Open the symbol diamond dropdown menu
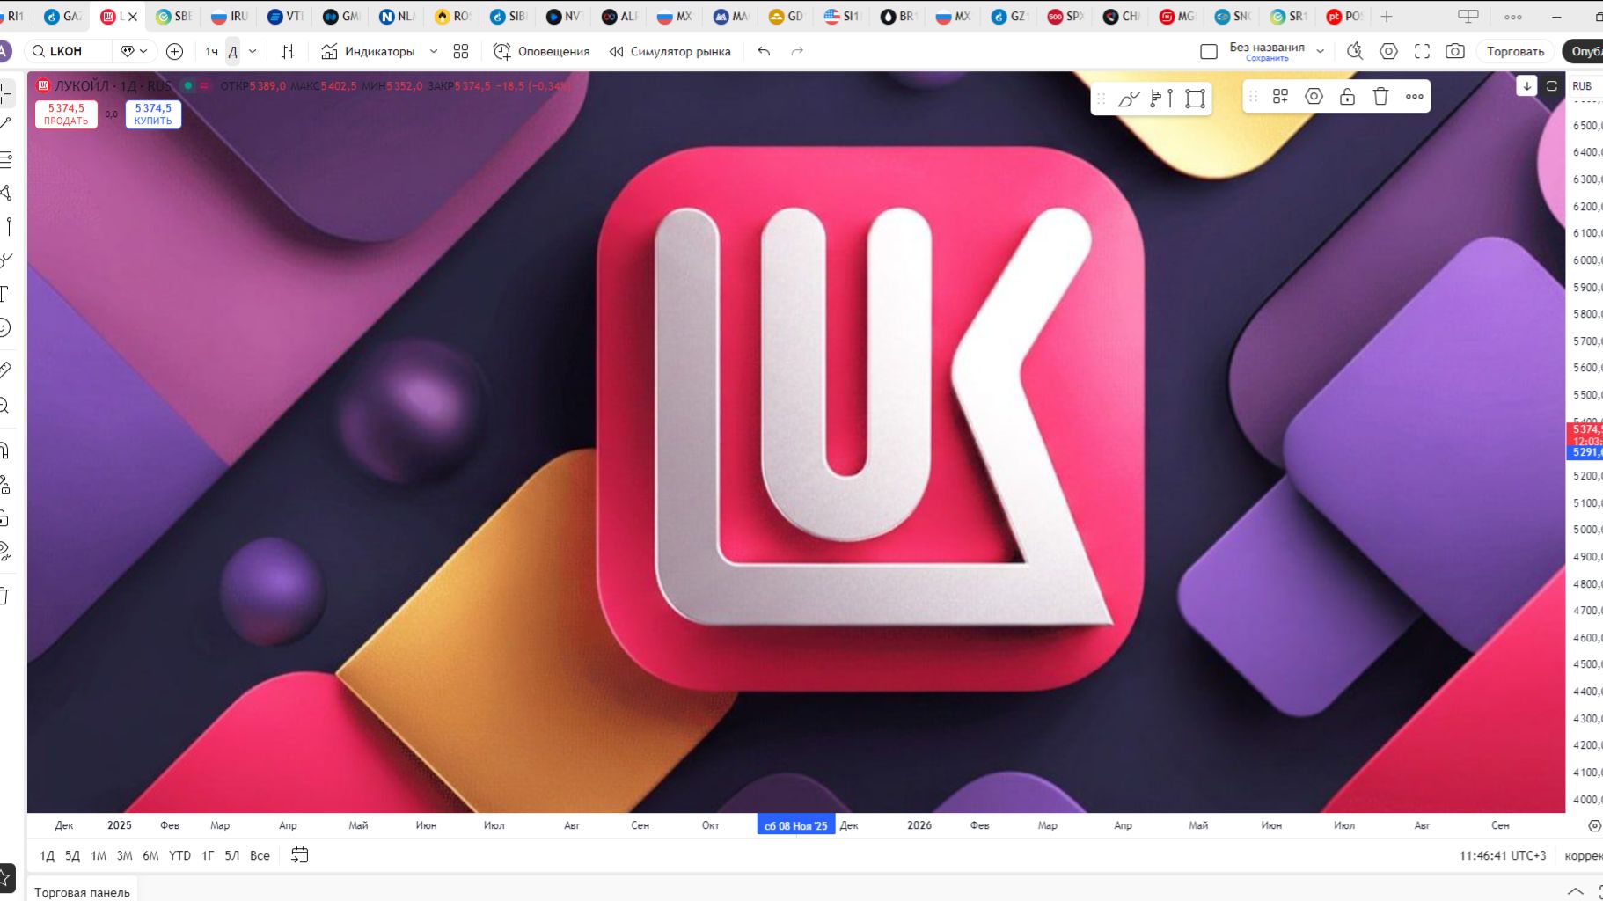The image size is (1603, 901). click(x=133, y=51)
